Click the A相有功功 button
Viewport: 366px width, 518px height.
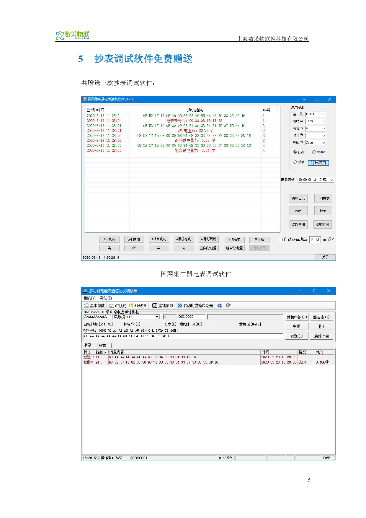[x=159, y=239]
